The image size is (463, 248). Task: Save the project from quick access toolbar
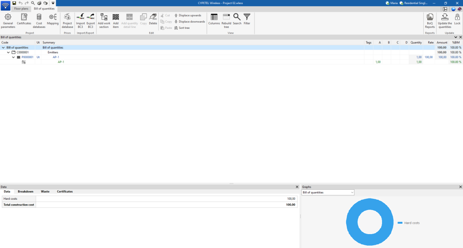14,3
